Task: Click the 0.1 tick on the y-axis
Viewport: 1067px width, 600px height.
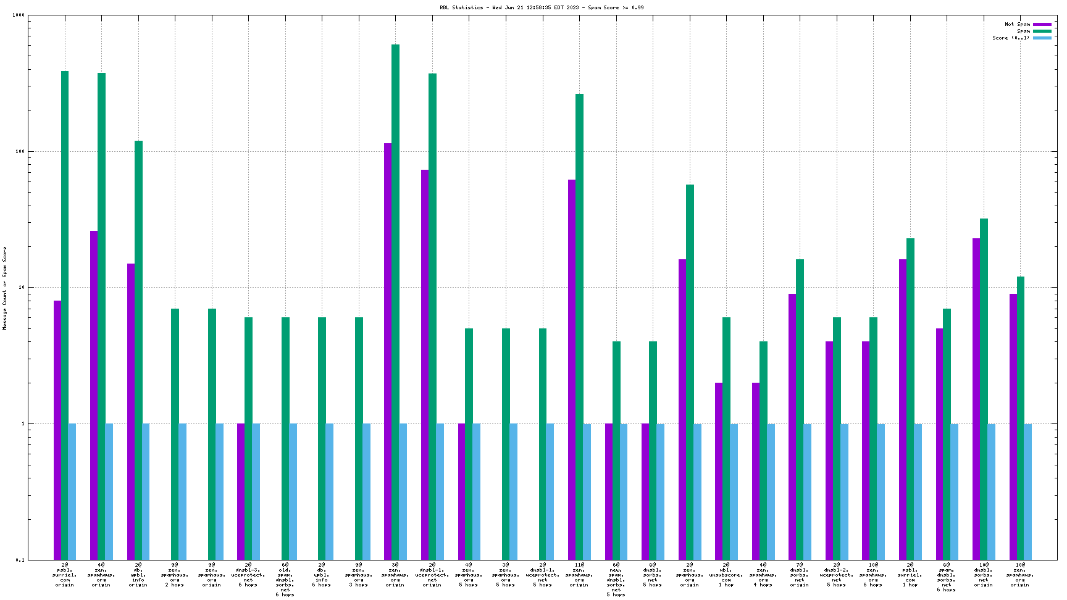Action: click(20, 560)
